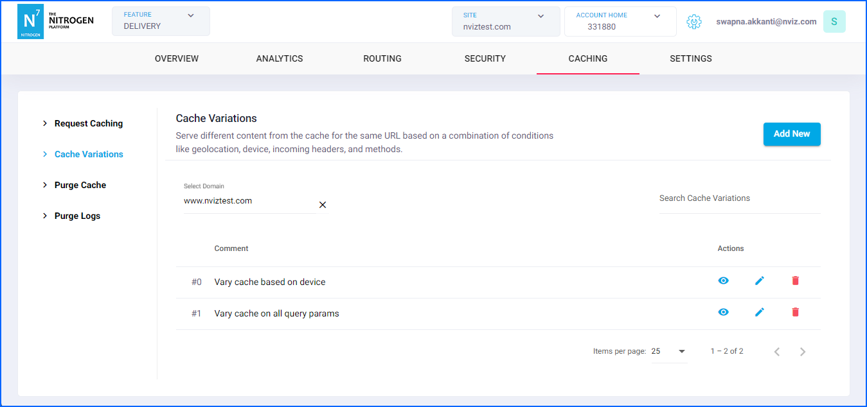The image size is (867, 407).
Task: Open settings gear icon in header
Action: tap(693, 22)
